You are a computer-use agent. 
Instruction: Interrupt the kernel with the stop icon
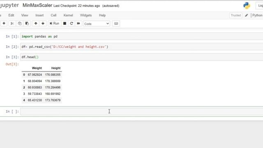tap(65, 23)
